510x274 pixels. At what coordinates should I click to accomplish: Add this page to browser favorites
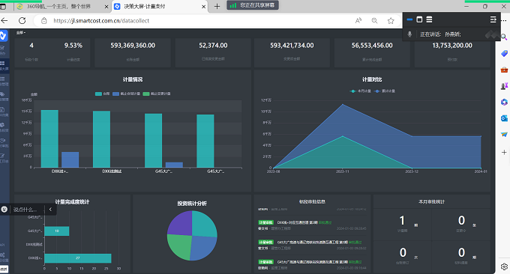[391, 21]
